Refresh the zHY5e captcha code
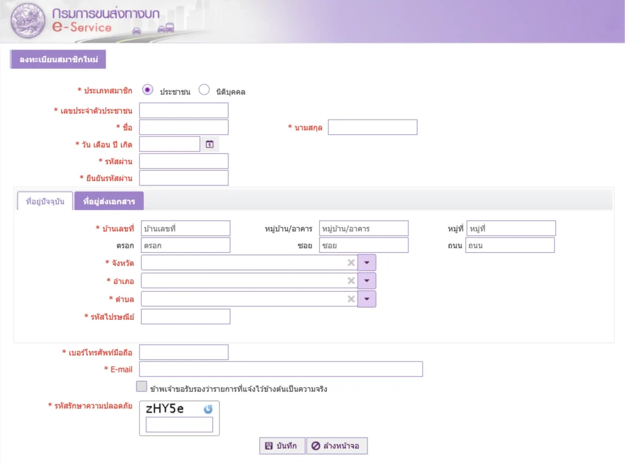Screen dimensions: 625x462 pyautogui.click(x=208, y=409)
